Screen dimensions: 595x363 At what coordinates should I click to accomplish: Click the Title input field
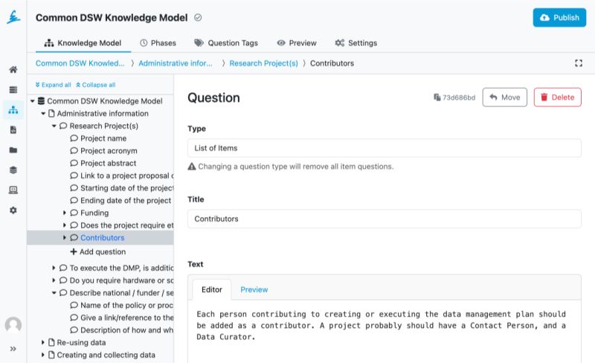pos(384,219)
